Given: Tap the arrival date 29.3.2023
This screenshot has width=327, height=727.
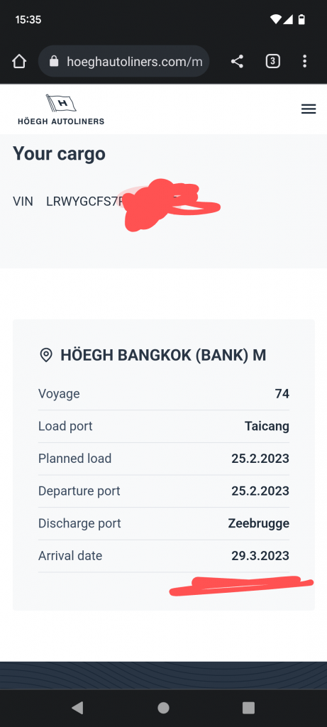Looking at the screenshot, I should point(260,555).
